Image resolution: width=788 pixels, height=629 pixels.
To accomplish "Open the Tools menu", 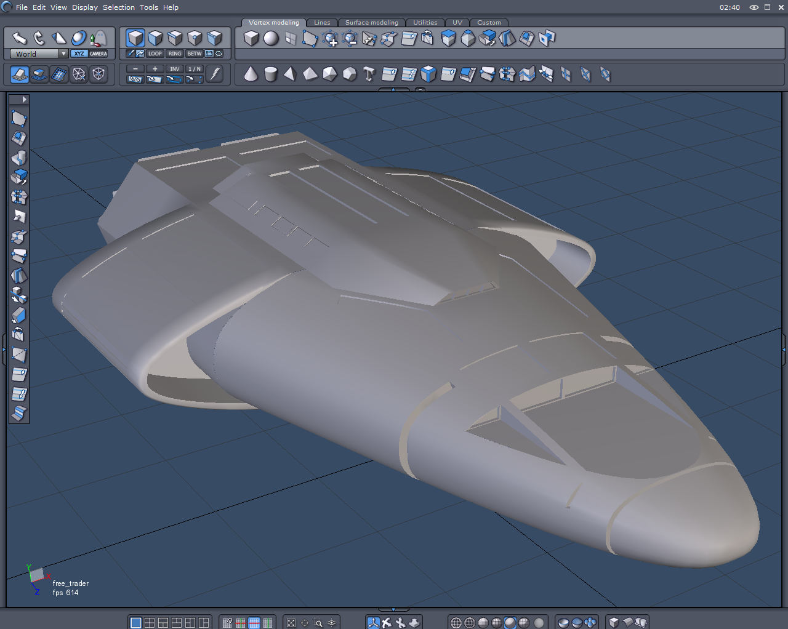I will point(149,7).
